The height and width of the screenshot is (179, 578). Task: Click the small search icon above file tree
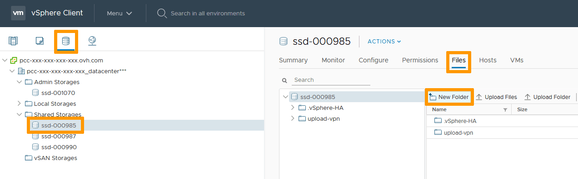[x=285, y=80]
